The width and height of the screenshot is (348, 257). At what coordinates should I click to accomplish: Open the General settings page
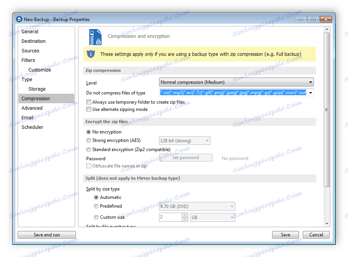click(x=30, y=32)
